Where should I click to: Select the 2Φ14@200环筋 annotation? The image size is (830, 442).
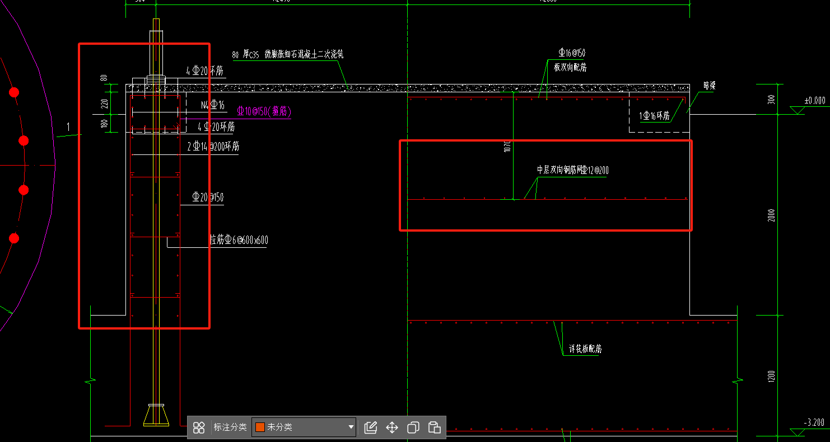pyautogui.click(x=213, y=147)
